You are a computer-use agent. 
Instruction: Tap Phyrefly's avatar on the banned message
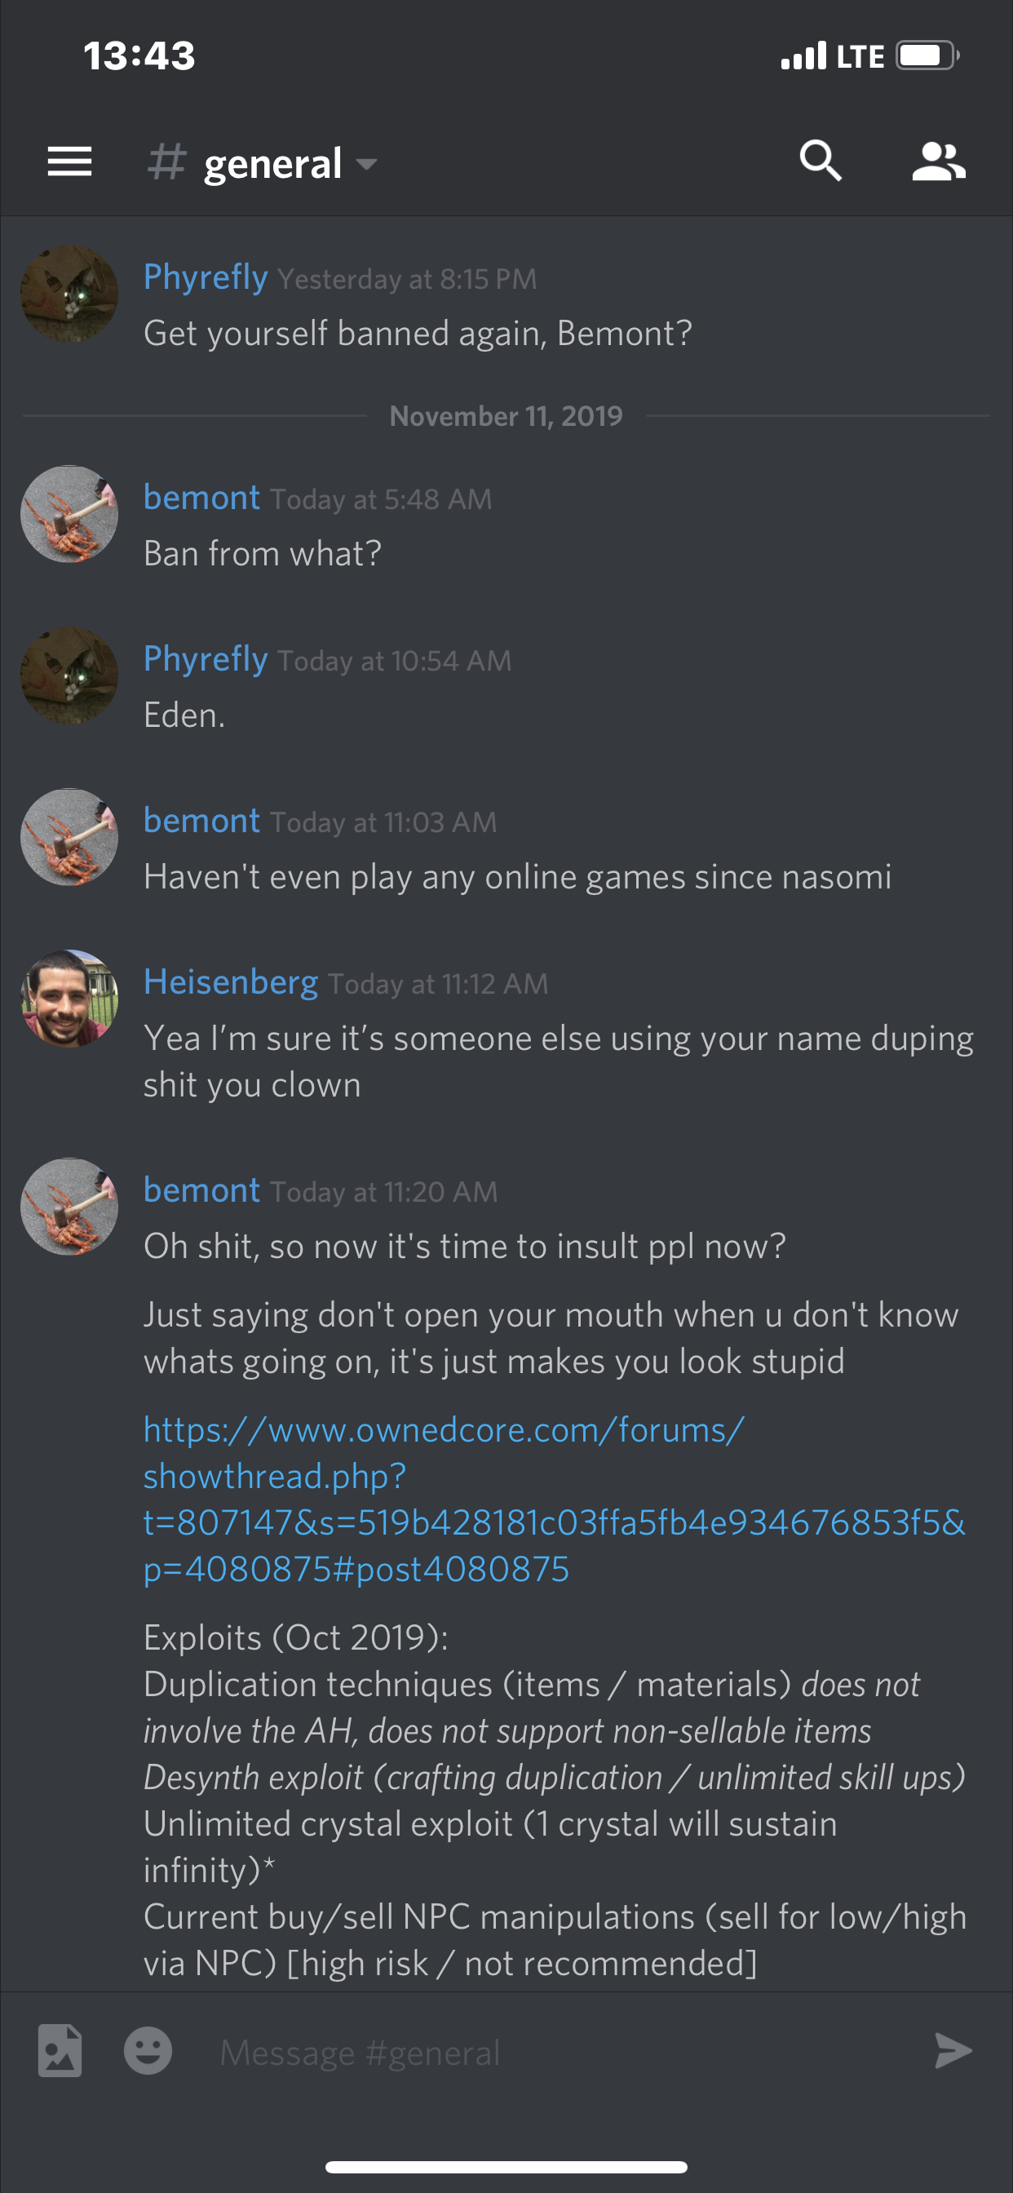(69, 294)
